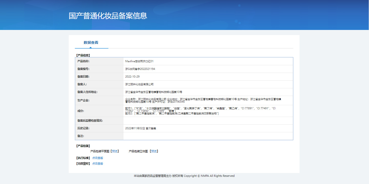Click the filing date 2022-10-29
Image resolution: width=369 pixels, height=184 pixels.
(x=132, y=77)
